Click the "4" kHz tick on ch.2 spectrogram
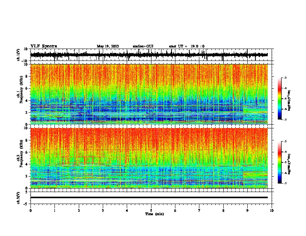The height and width of the screenshot is (236, 306). (27, 164)
